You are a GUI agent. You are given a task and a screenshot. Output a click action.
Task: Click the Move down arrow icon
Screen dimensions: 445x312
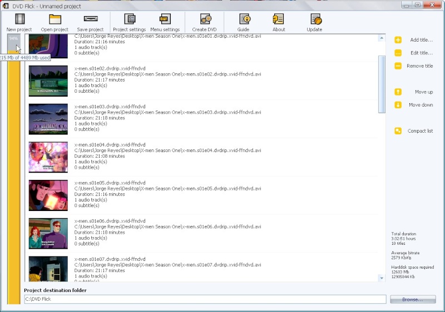[398, 105]
